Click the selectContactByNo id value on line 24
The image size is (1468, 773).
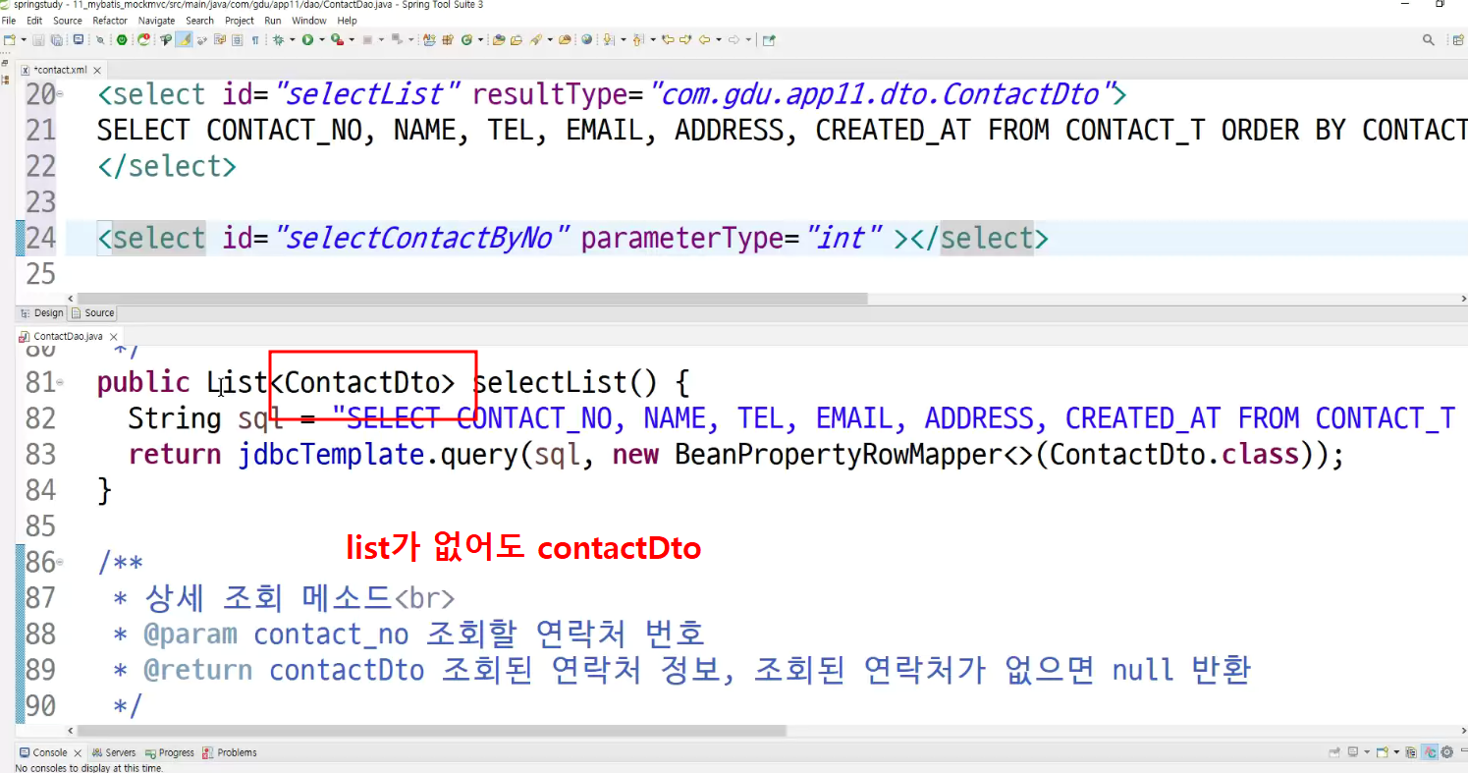tap(422, 239)
